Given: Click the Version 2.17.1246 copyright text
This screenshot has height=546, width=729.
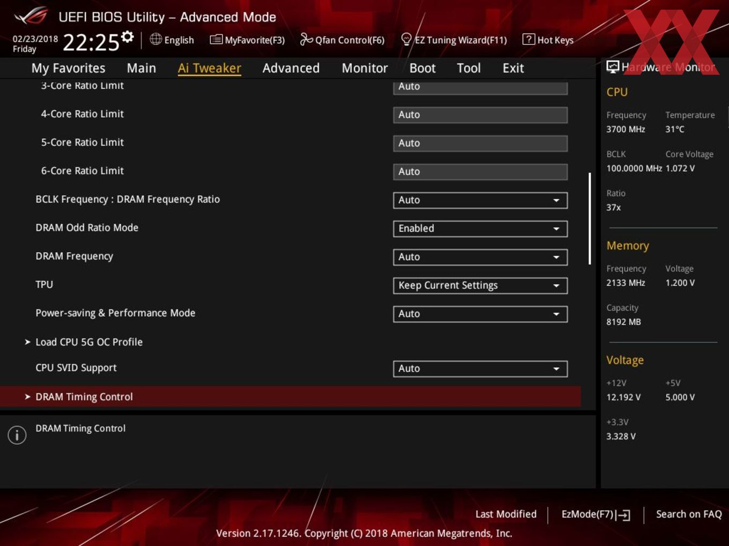Looking at the screenshot, I should [x=364, y=533].
